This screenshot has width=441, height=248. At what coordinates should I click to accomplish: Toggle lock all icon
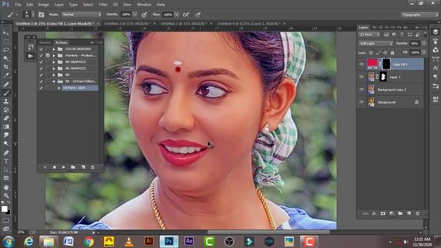coord(392,52)
